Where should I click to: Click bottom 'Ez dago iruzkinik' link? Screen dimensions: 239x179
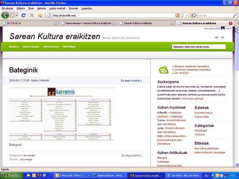[x=132, y=155]
